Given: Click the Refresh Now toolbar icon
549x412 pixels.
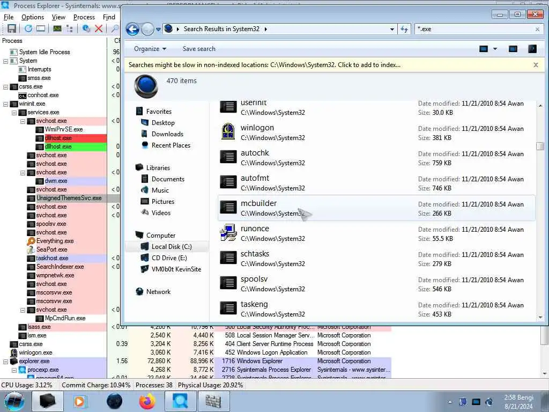Looking at the screenshot, I should coord(28,29).
